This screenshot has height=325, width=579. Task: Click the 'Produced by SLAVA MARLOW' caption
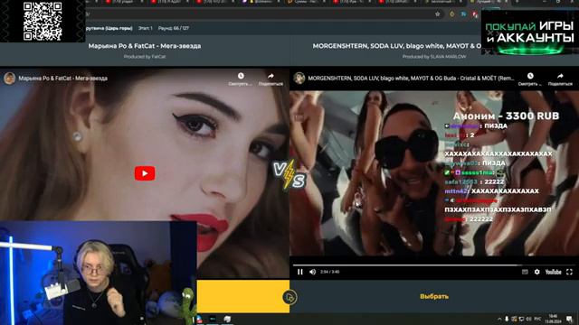click(x=434, y=57)
